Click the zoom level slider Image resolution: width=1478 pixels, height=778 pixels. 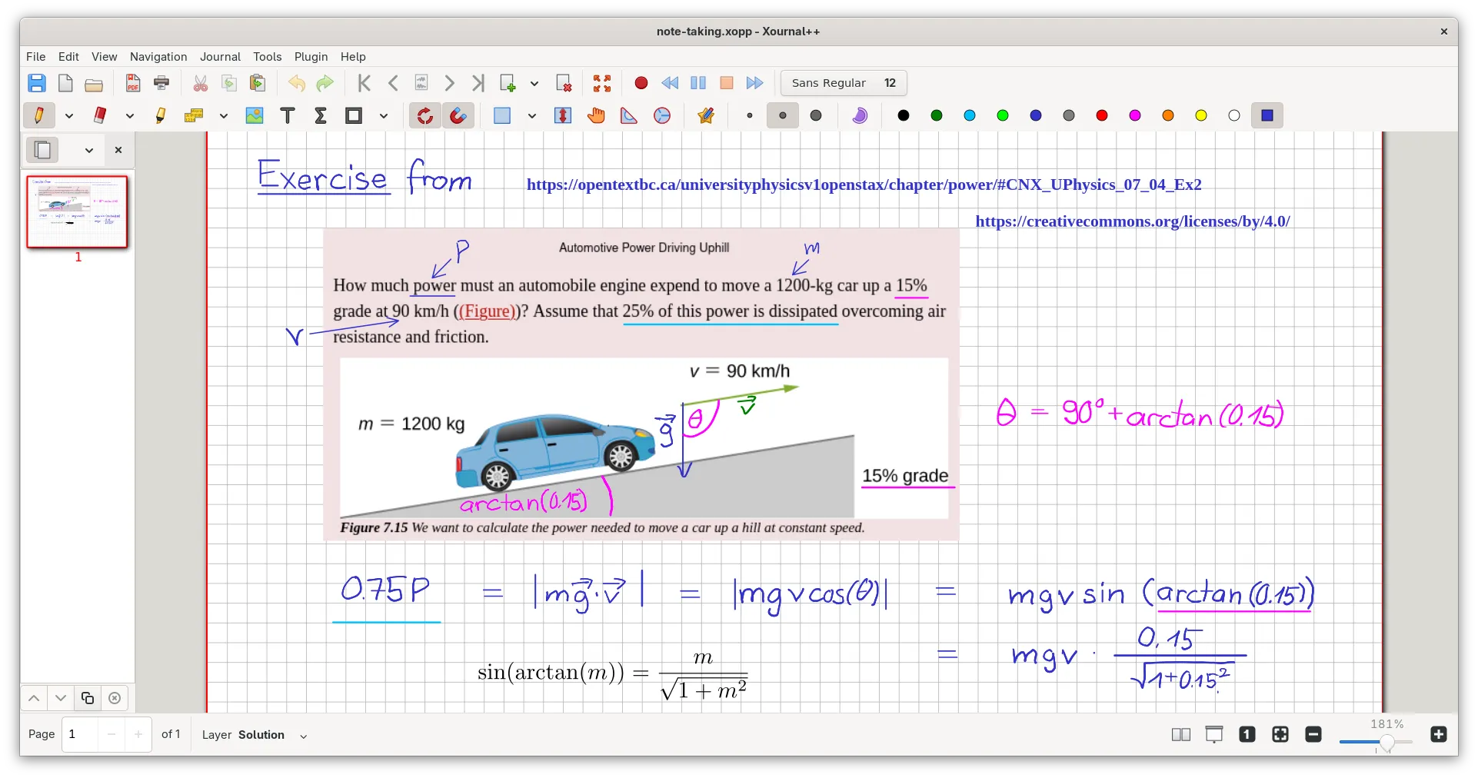tap(1376, 742)
